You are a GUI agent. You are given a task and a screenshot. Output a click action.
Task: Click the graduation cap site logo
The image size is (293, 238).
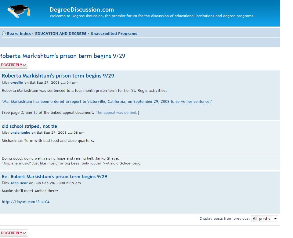click(x=19, y=11)
